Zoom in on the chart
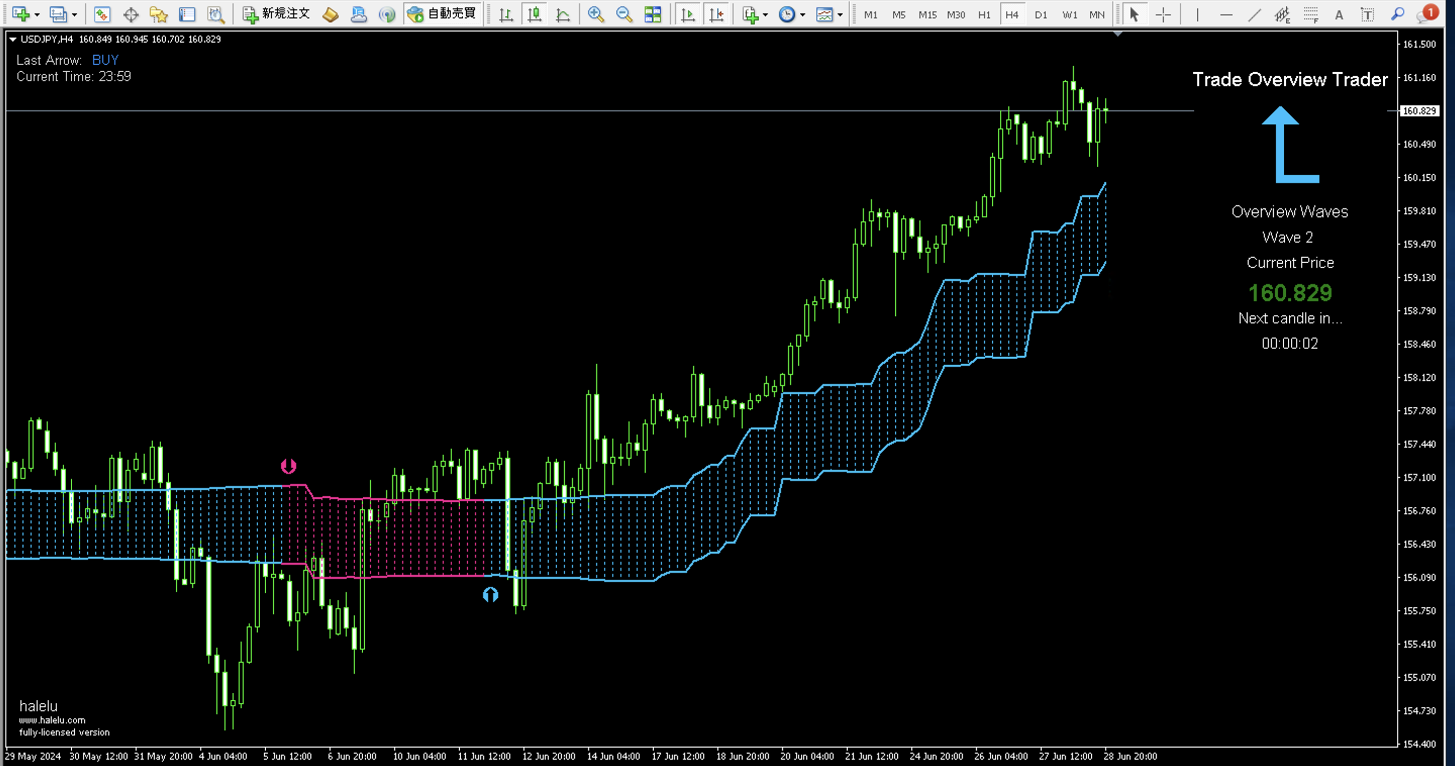1455x766 pixels. 595,14
